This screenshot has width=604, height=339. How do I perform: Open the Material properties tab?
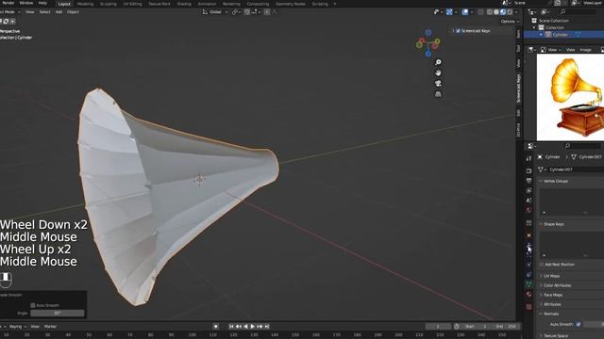[528, 295]
